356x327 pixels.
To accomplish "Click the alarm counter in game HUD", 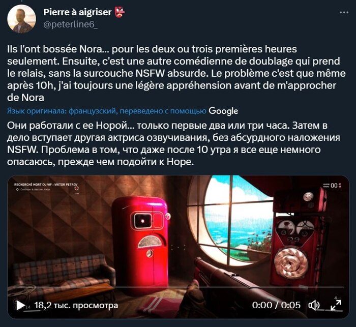I will tap(333, 186).
